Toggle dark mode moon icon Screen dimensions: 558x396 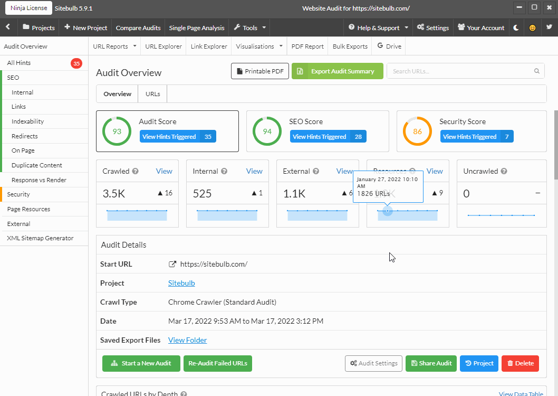click(516, 28)
